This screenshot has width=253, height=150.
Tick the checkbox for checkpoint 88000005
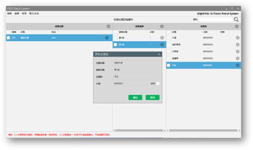(169, 38)
